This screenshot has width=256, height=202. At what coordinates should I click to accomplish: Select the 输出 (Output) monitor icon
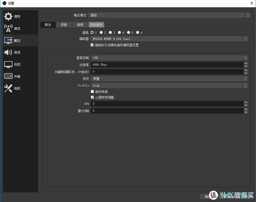coord(8,41)
